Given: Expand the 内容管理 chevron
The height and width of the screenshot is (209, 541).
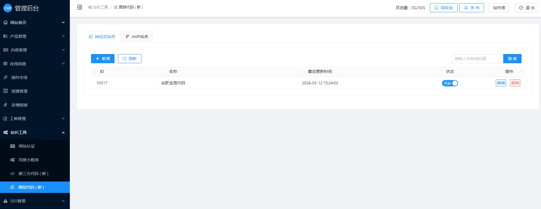Looking at the screenshot, I should click(63, 50).
